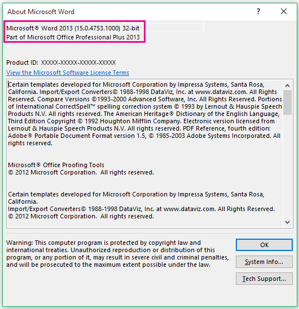Click the 'Product ID:' label
Screen dimensions: 299x309
click(x=23, y=62)
